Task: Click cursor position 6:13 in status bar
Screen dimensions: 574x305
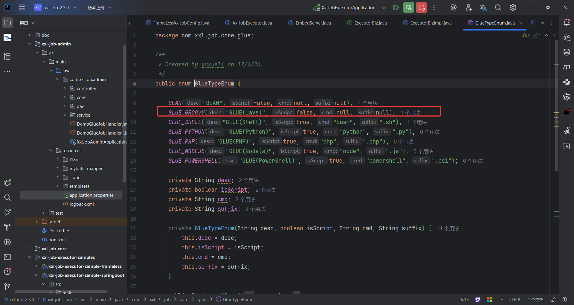Action: tap(465, 299)
